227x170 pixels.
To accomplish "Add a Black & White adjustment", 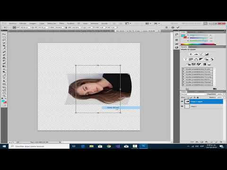I will pos(201,59).
